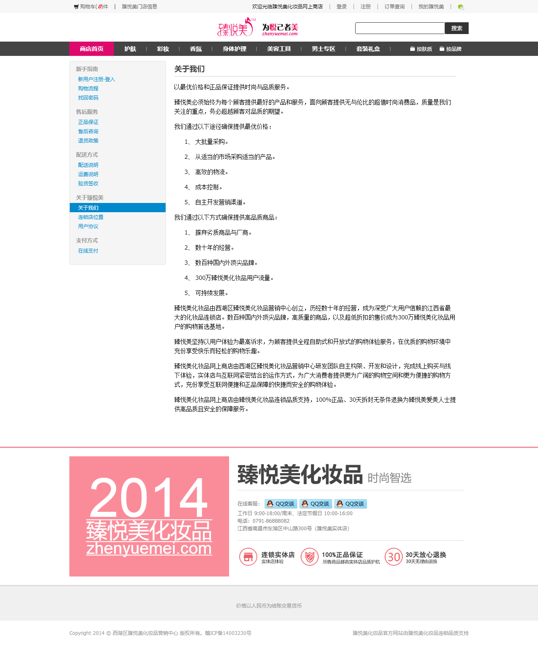
Task: Open the first QQ交谈 chat button
Action: click(x=281, y=504)
